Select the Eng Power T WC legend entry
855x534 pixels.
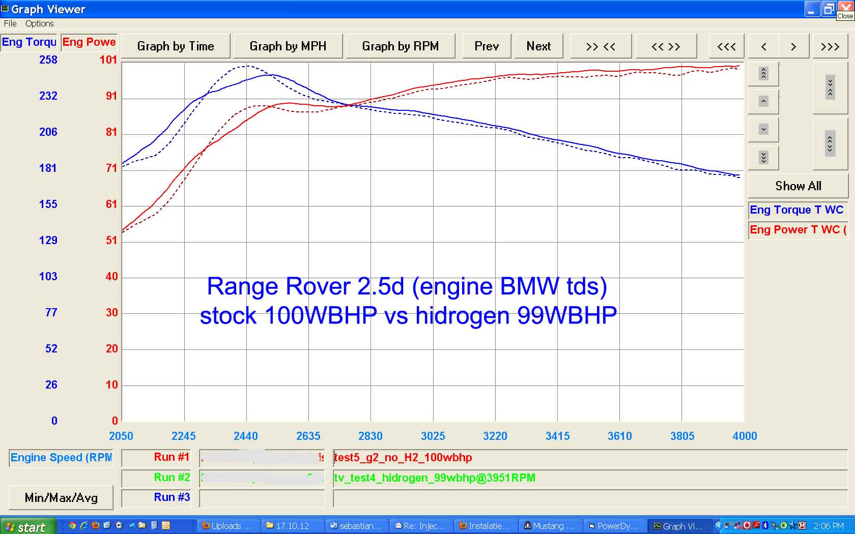pos(797,230)
